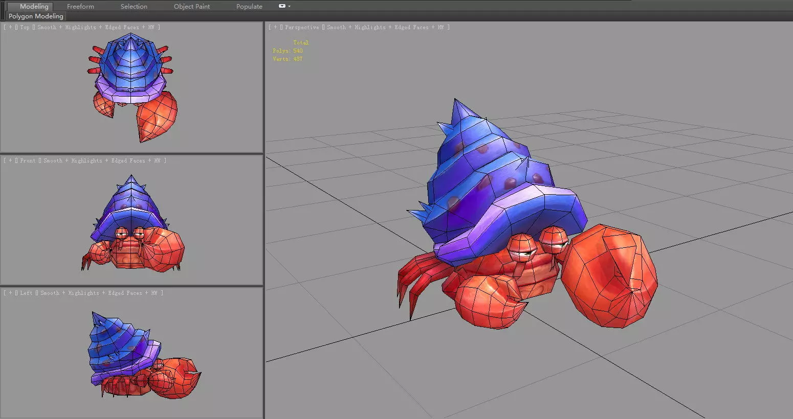Open the Top viewport view label menu
This screenshot has width=793, height=419.
(25, 27)
